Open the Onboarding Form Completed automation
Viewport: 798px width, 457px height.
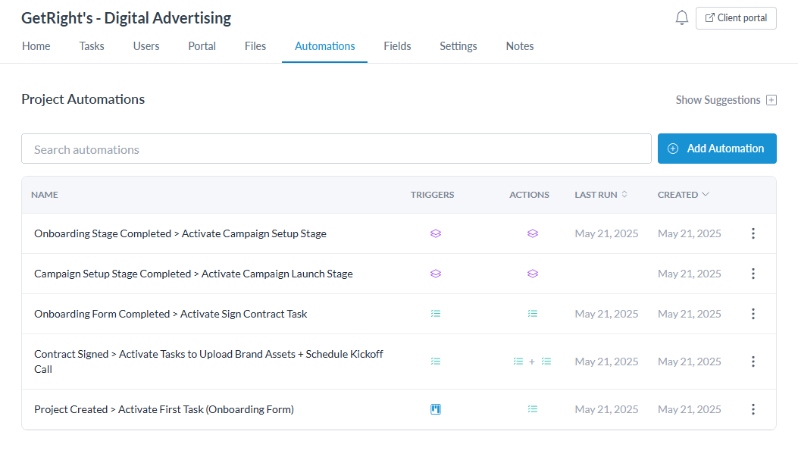coord(171,314)
